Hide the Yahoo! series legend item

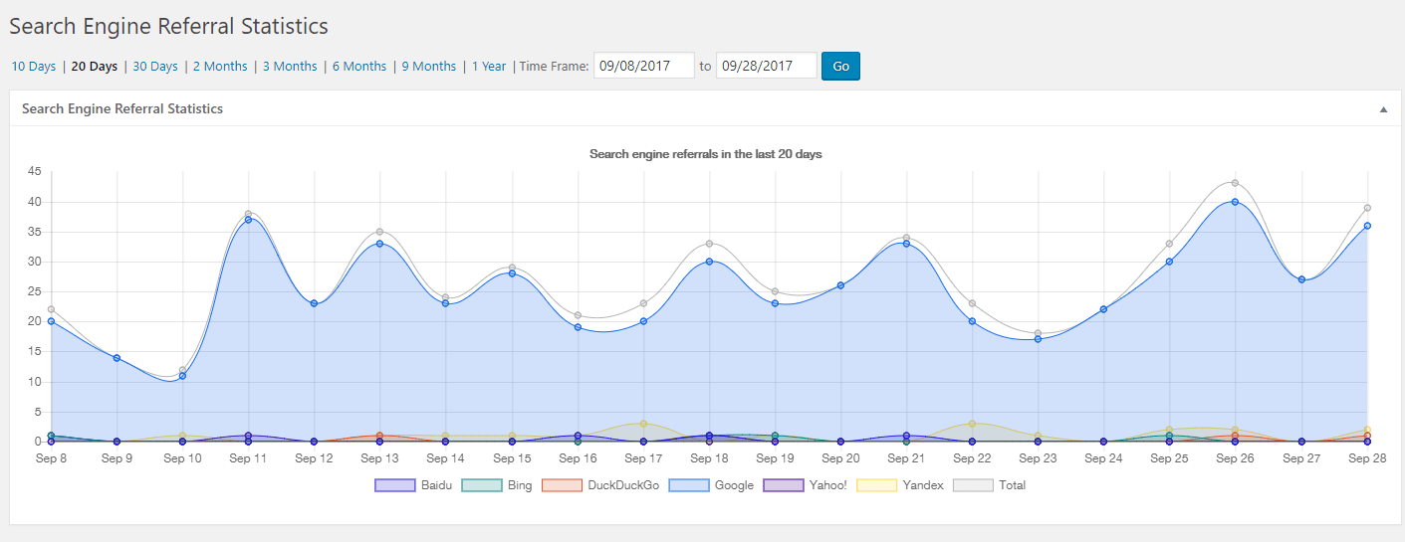point(783,485)
